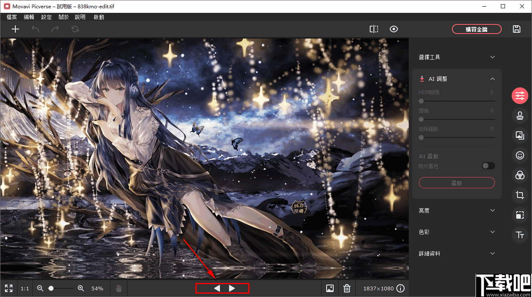Click the 選擇工具 label
The image size is (532, 297).
[x=430, y=57]
